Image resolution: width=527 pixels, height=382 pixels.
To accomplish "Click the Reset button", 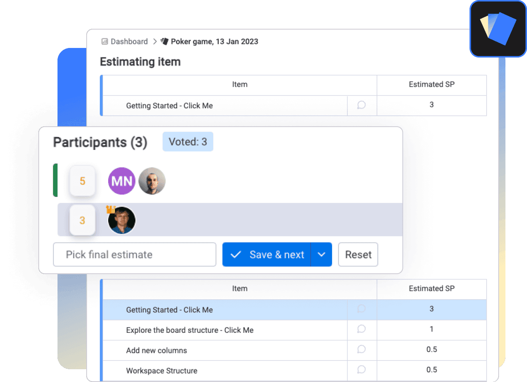I will click(358, 255).
